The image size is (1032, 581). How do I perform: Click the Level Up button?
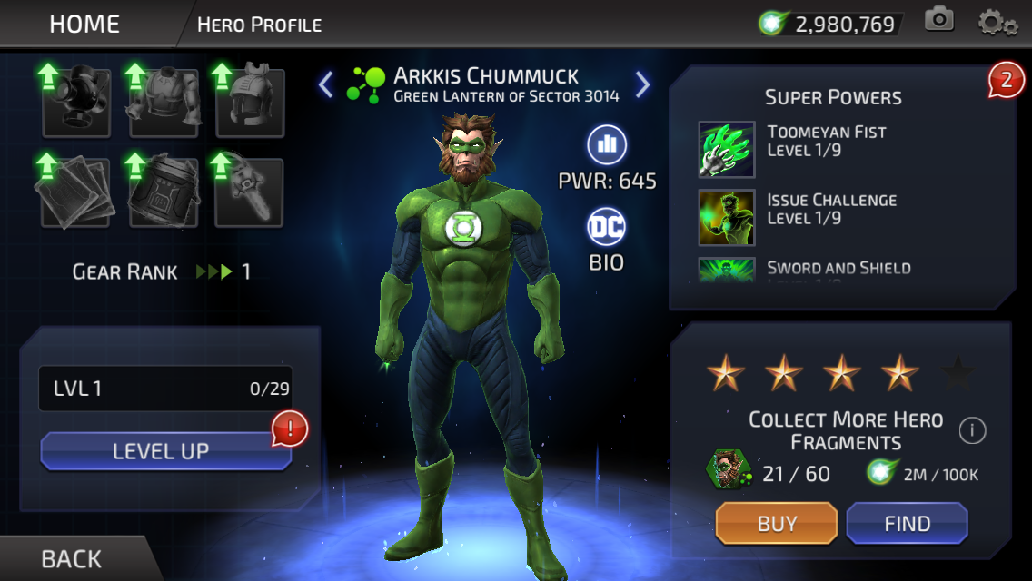pos(166,451)
